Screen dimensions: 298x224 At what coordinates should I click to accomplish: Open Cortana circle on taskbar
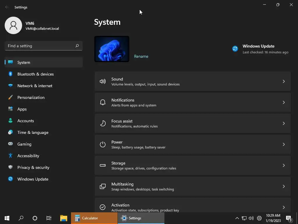pyautogui.click(x=35, y=218)
